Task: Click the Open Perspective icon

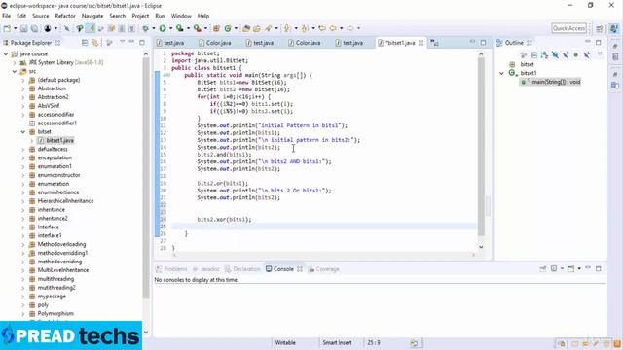Action: [x=600, y=28]
